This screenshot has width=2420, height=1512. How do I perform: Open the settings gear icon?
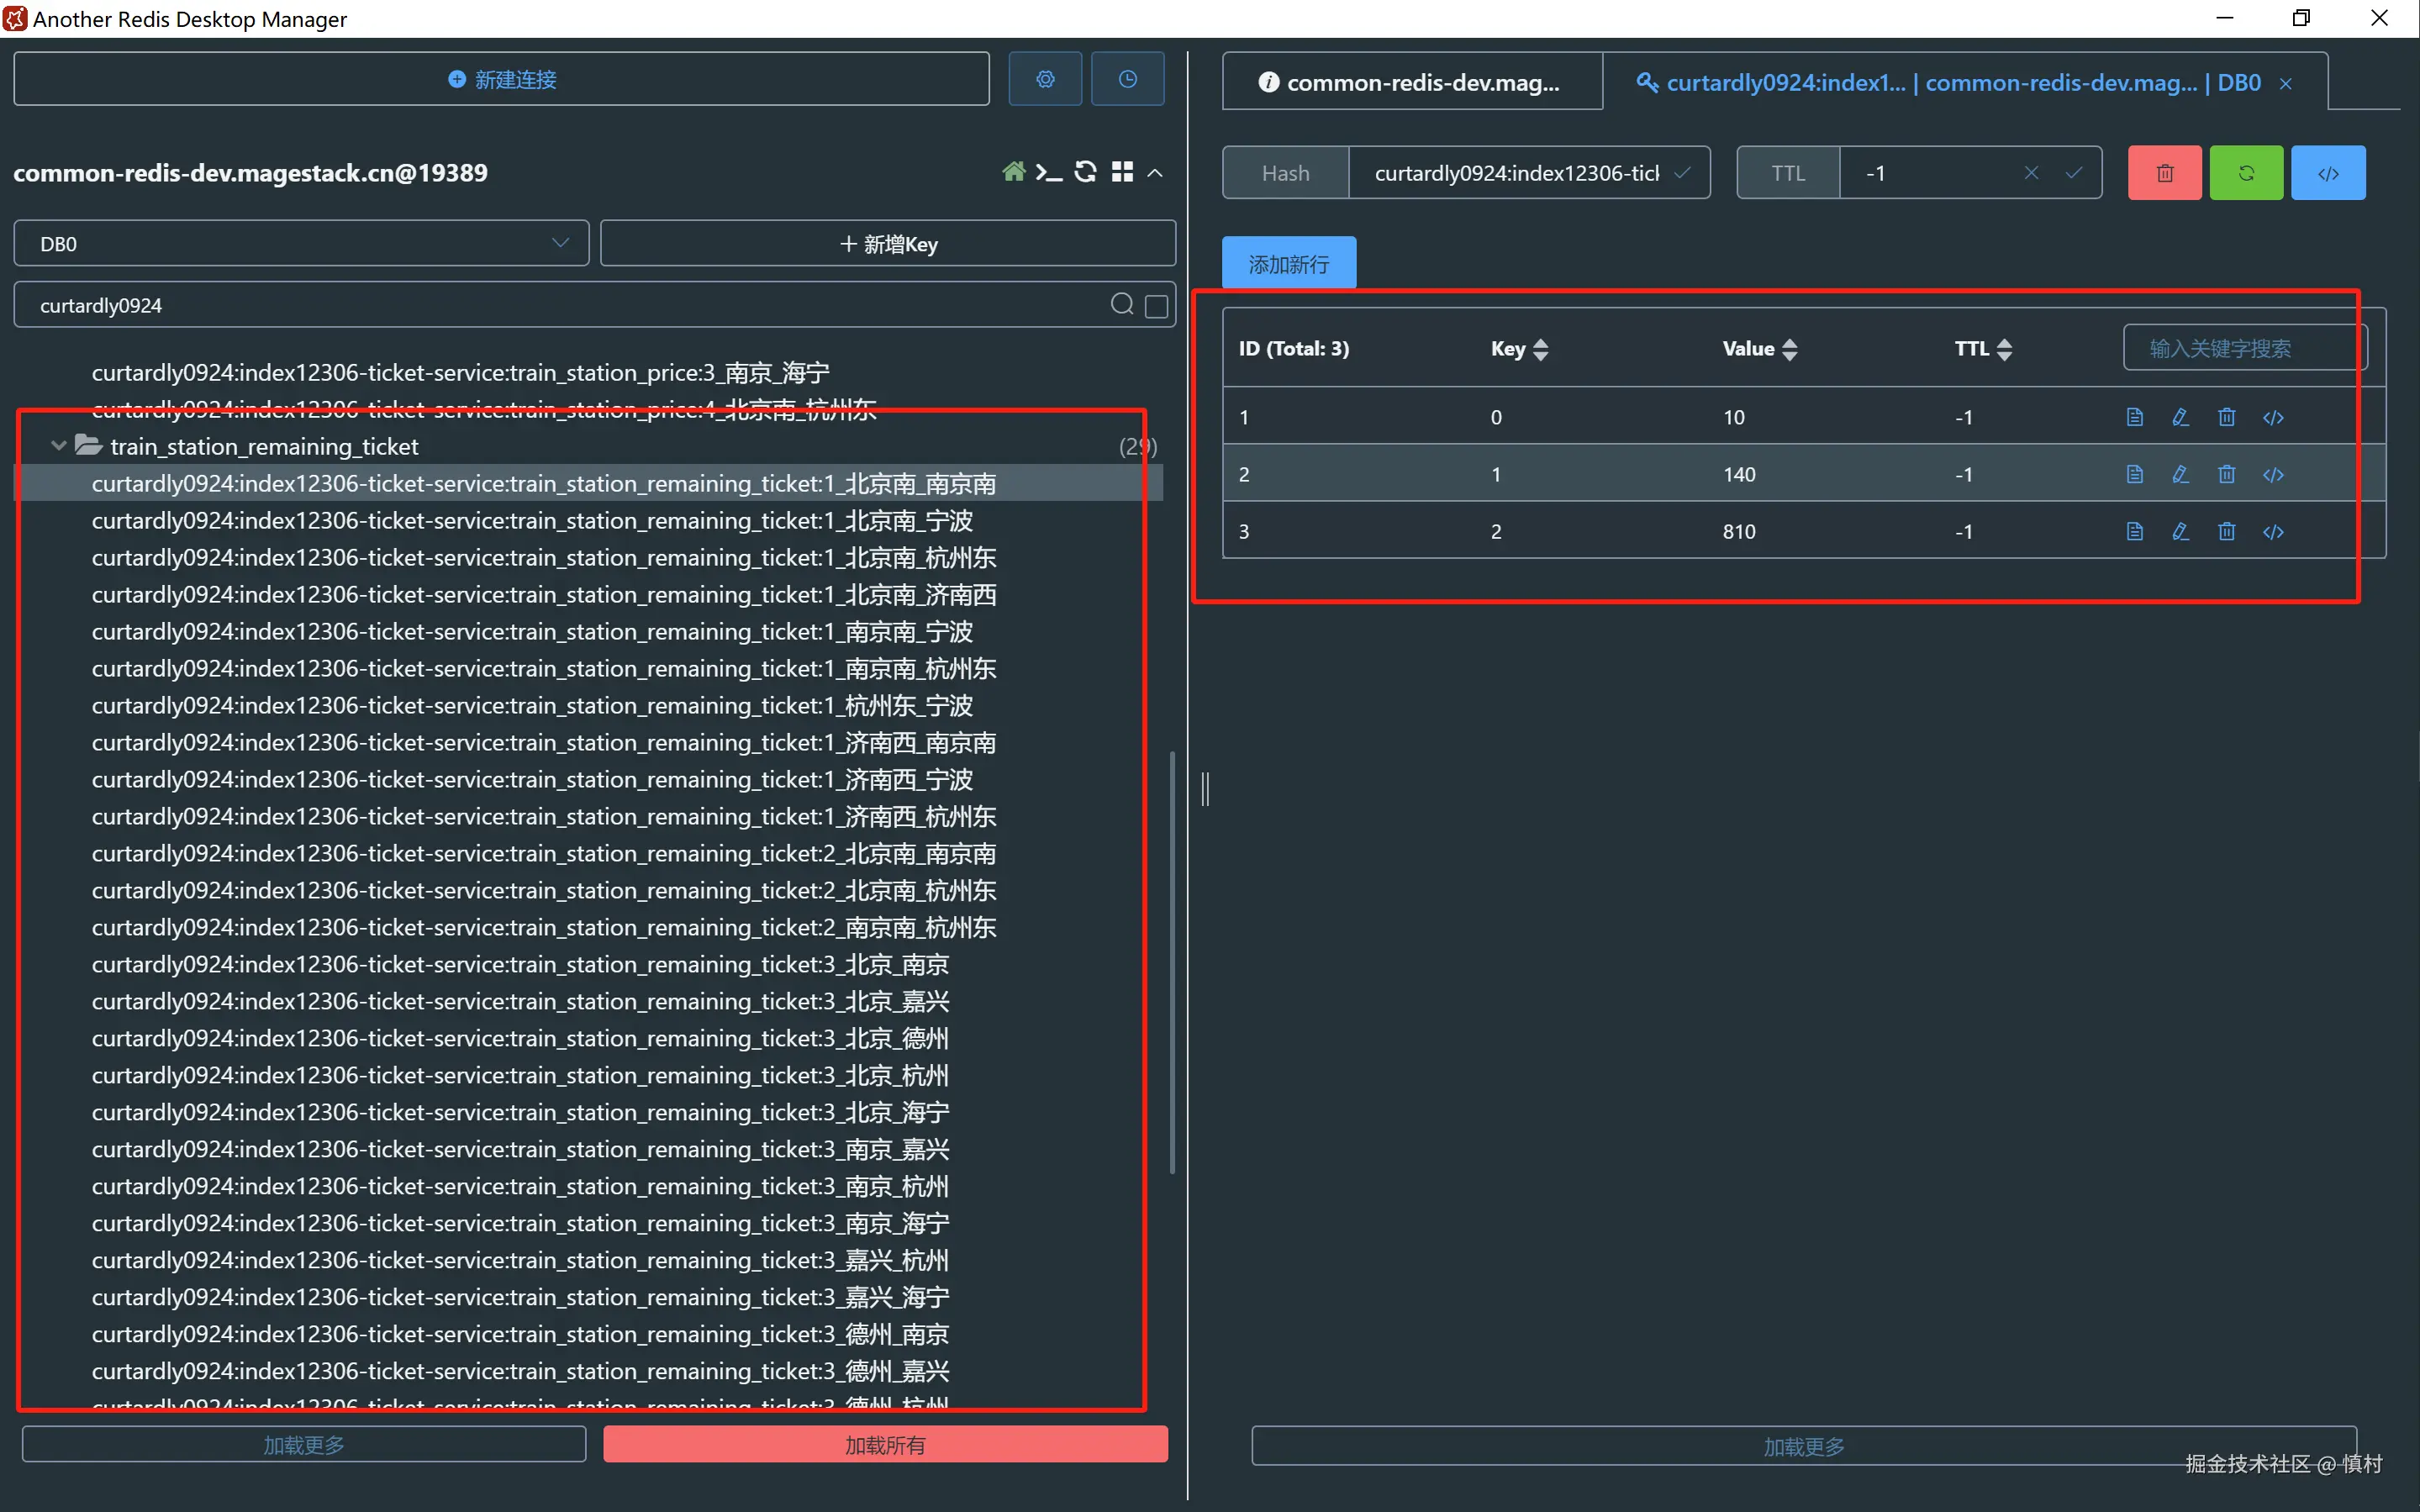pos(1045,79)
